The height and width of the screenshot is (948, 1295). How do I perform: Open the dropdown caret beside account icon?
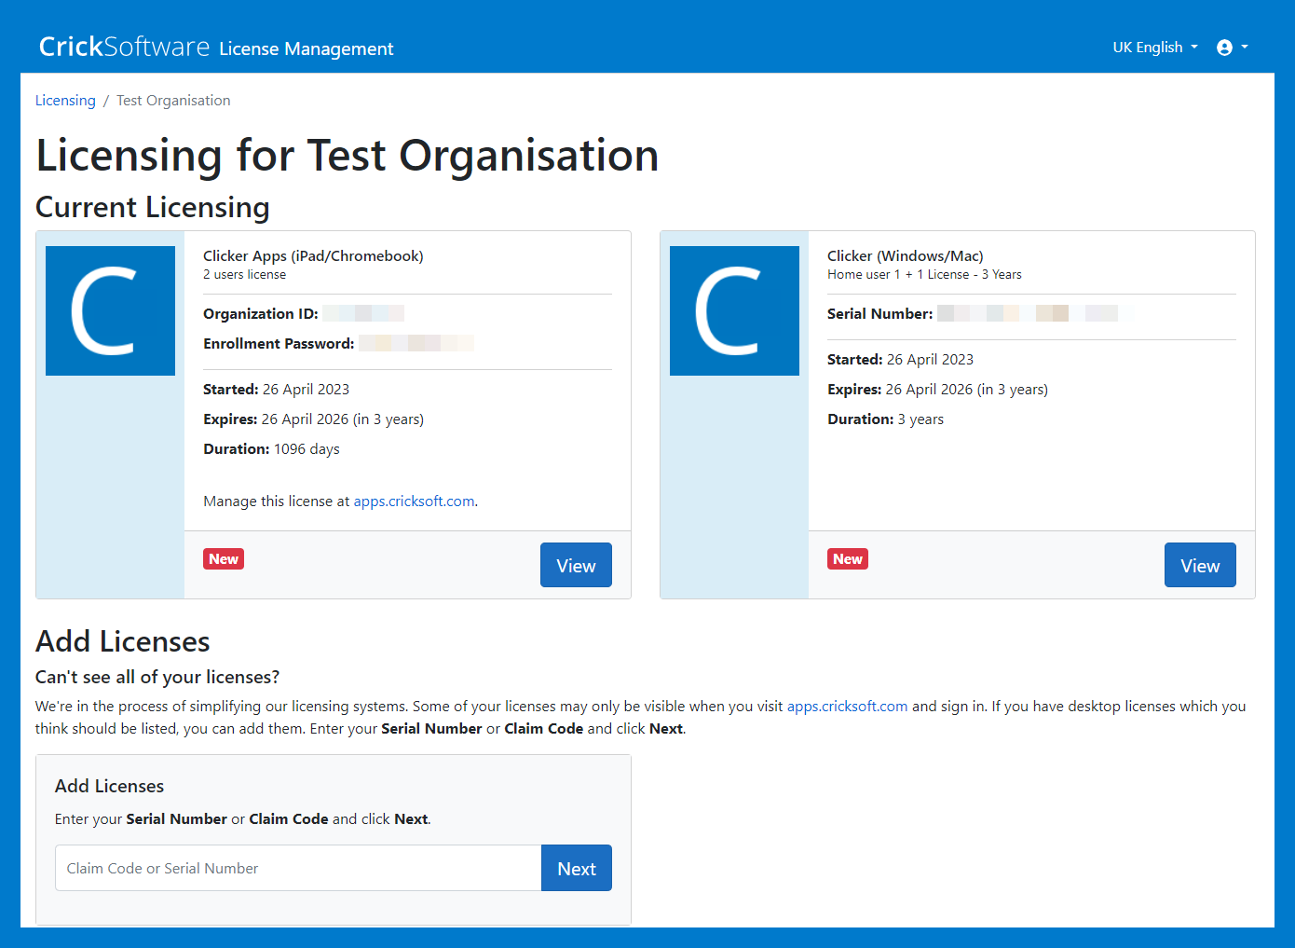pyautogui.click(x=1245, y=47)
